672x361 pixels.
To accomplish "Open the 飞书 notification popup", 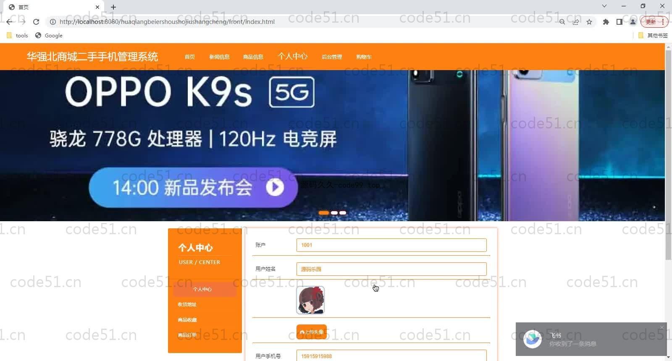I will click(x=591, y=340).
